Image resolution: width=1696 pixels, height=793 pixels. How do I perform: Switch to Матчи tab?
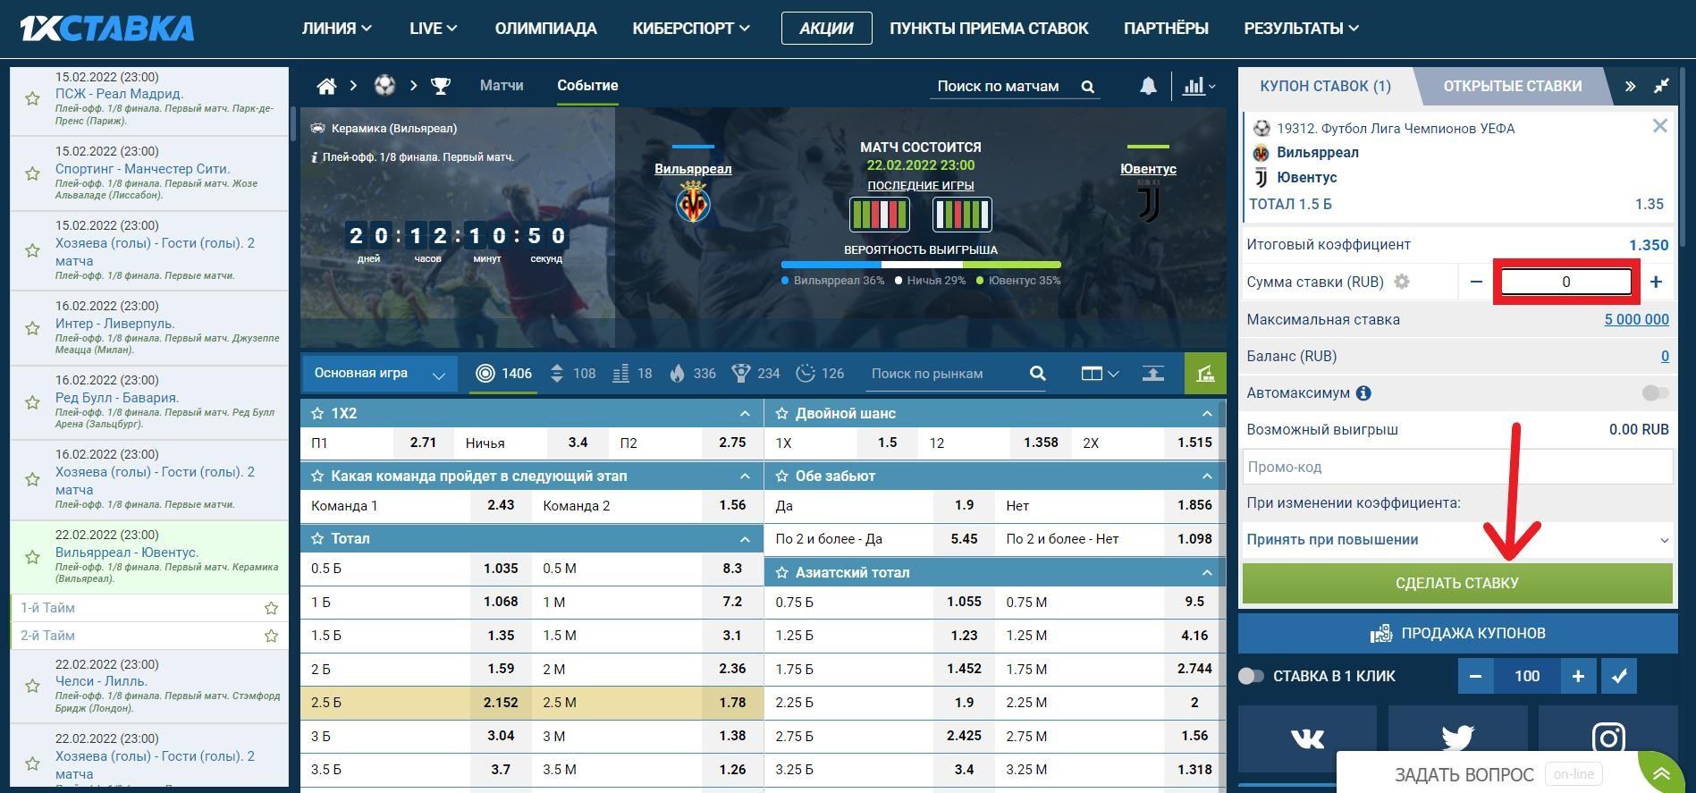click(502, 85)
